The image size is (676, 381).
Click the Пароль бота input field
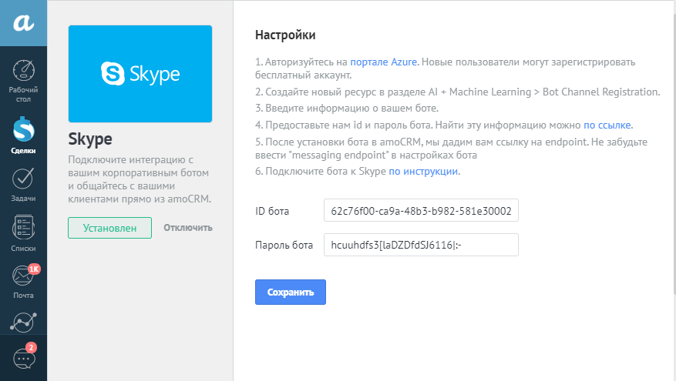click(421, 245)
